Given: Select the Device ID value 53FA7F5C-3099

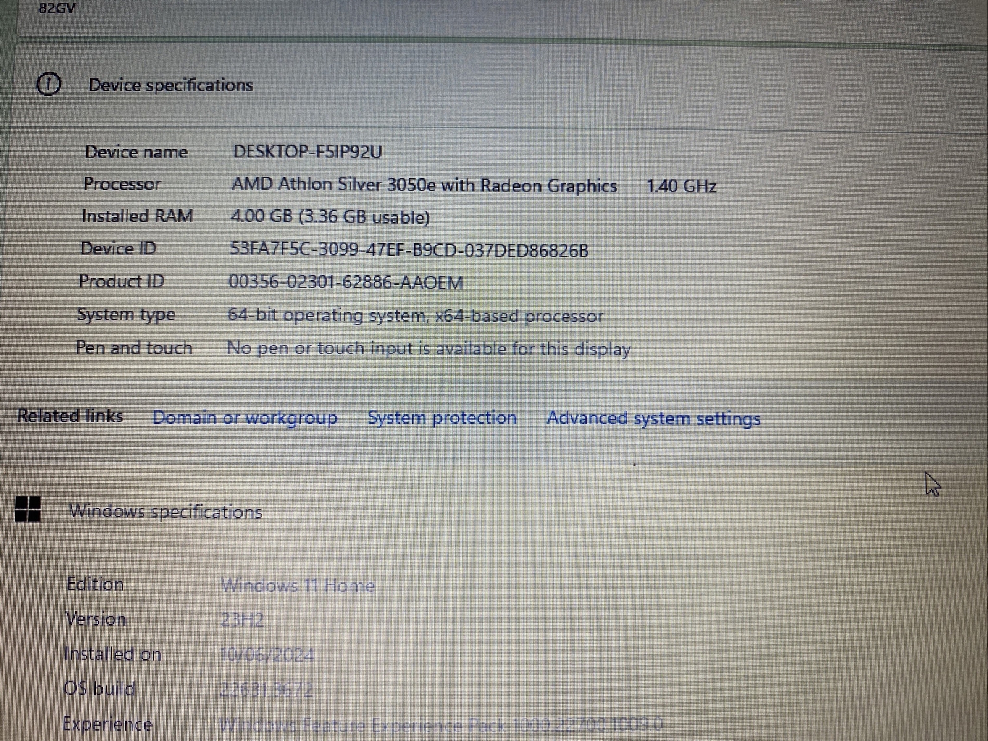Looking at the screenshot, I should point(409,249).
